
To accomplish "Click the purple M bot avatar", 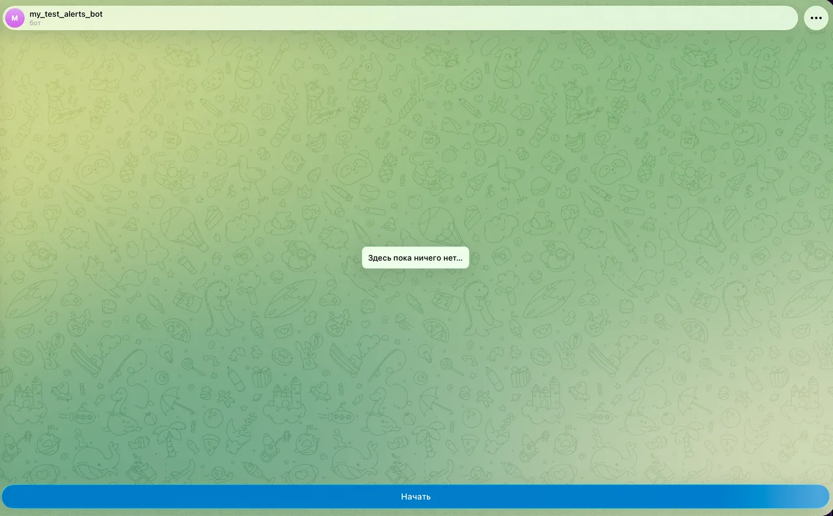I will tap(15, 18).
